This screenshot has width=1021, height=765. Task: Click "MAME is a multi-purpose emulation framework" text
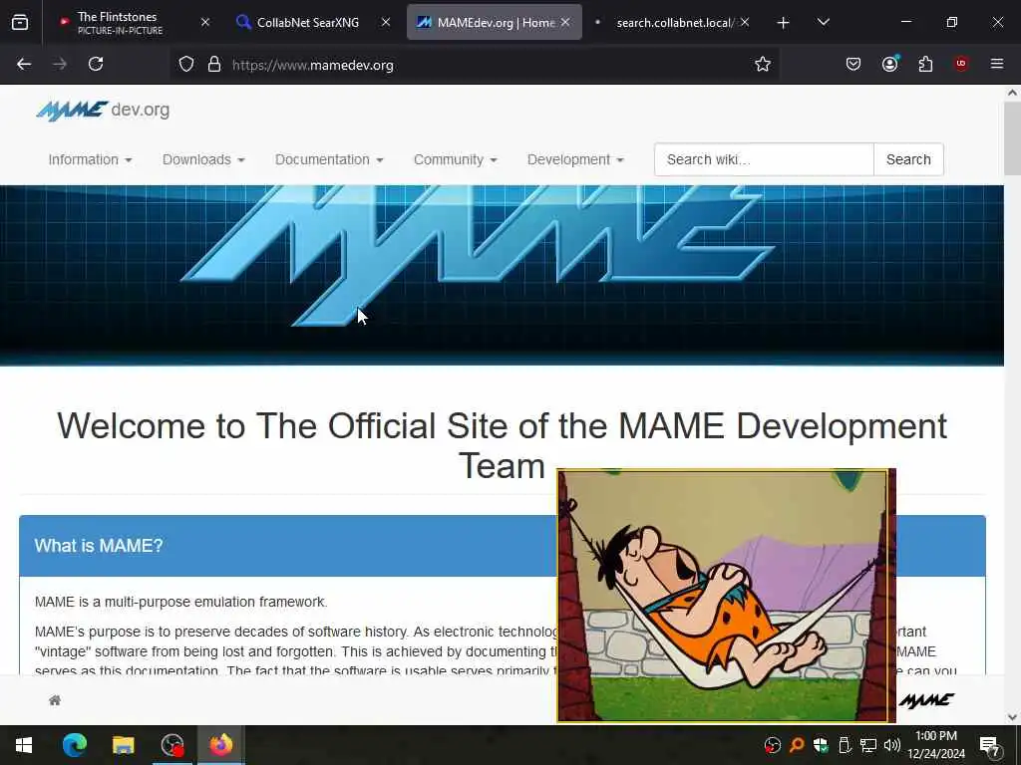pos(180,602)
